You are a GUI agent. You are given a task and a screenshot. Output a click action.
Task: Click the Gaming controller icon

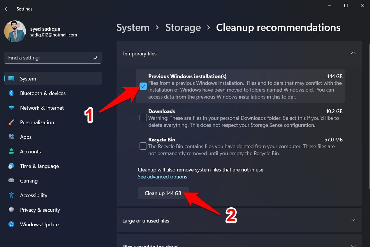coord(11,181)
